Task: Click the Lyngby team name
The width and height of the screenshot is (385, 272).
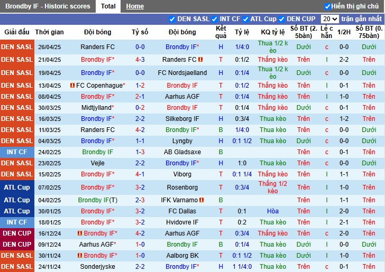Action: pyautogui.click(x=182, y=141)
